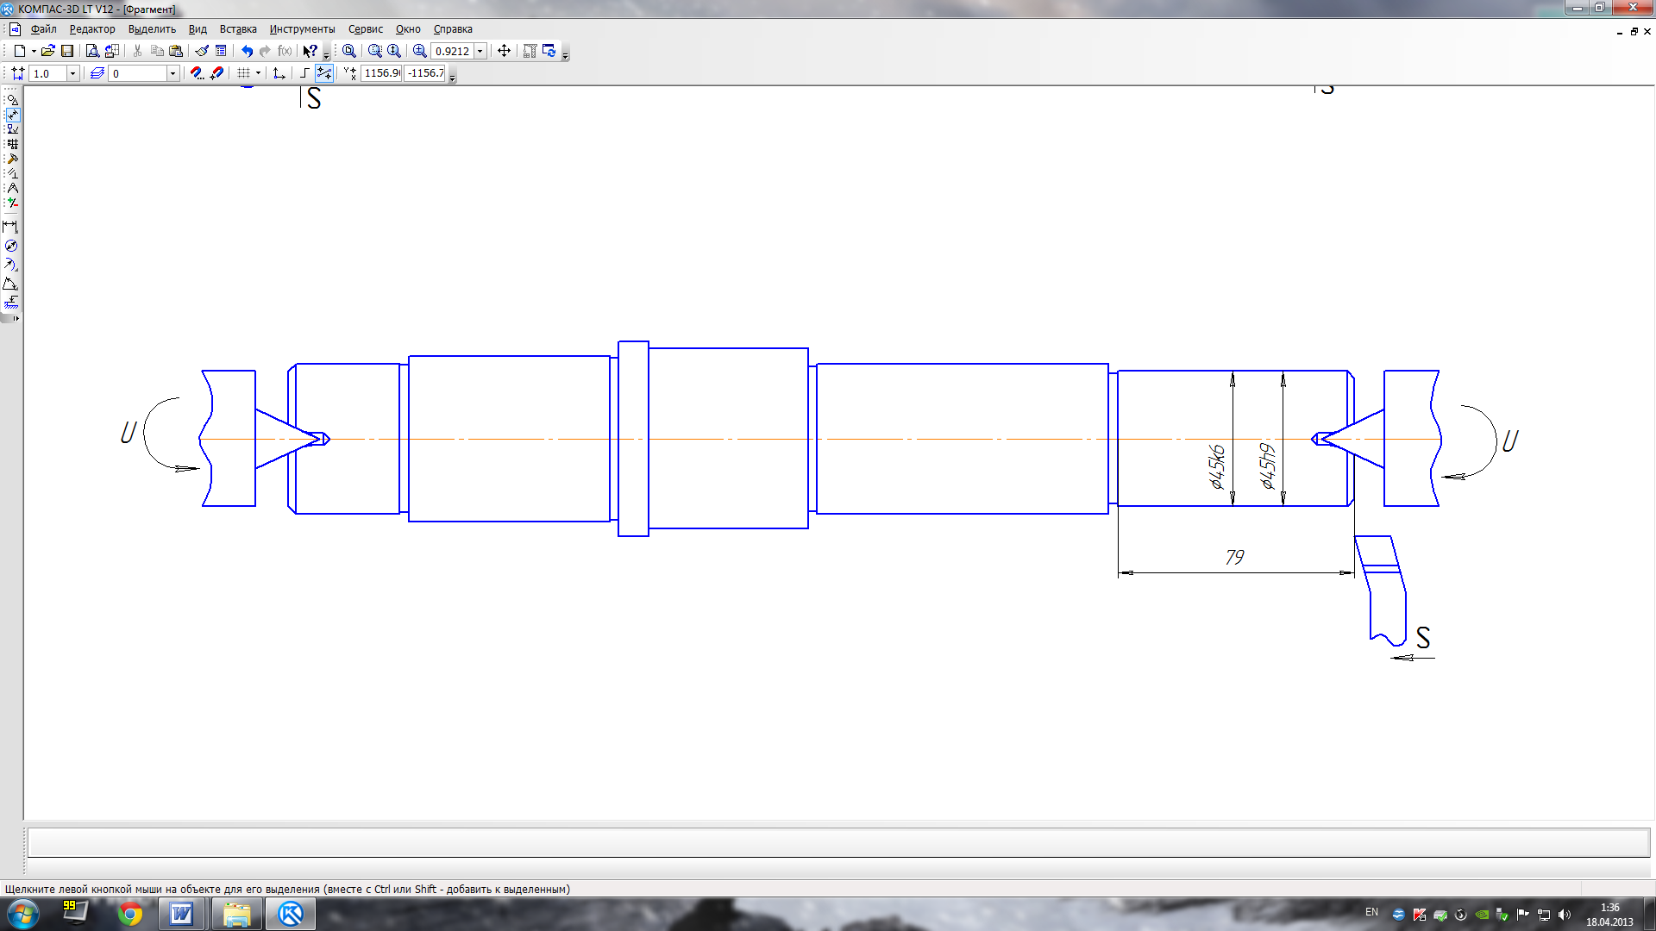1656x931 pixels.
Task: Open the layer number 0 dropdown
Action: (172, 73)
